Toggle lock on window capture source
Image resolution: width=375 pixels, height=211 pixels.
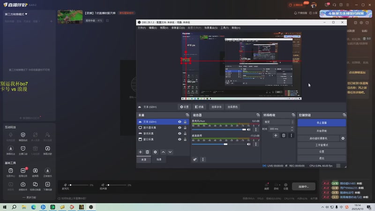tap(185, 139)
